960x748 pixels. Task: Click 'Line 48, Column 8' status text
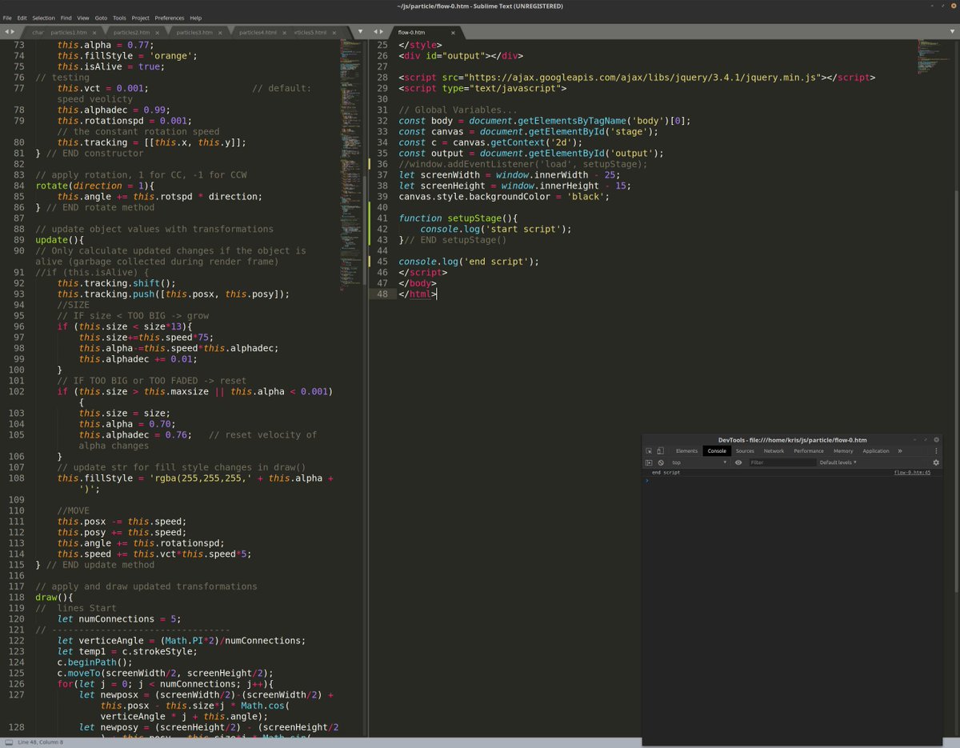pos(40,742)
